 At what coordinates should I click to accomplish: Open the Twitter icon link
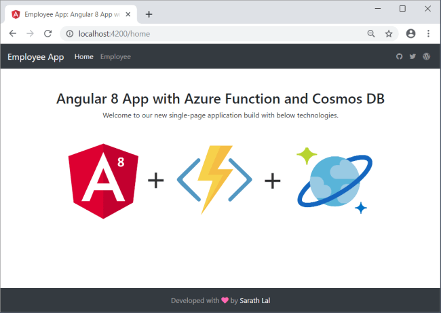413,56
